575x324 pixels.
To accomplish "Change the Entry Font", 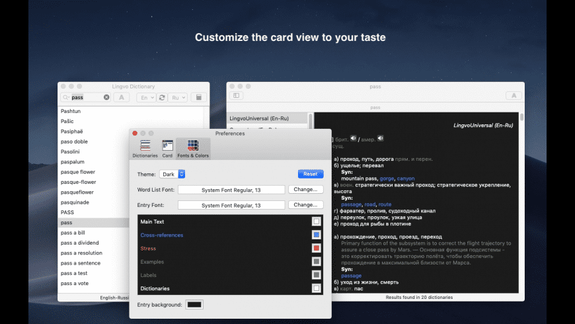I will (x=305, y=205).
